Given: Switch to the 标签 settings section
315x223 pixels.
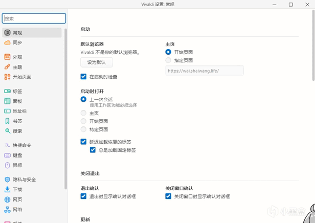Looking at the screenshot, I should 17,92.
